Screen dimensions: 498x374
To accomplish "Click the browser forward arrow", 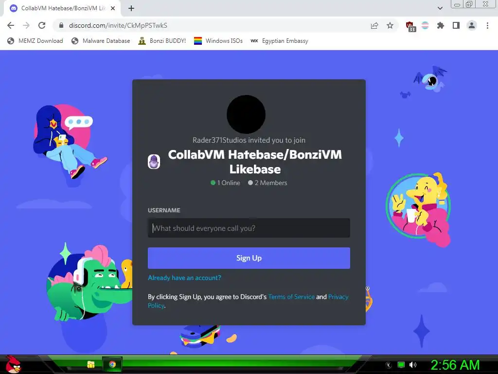I will click(x=26, y=25).
